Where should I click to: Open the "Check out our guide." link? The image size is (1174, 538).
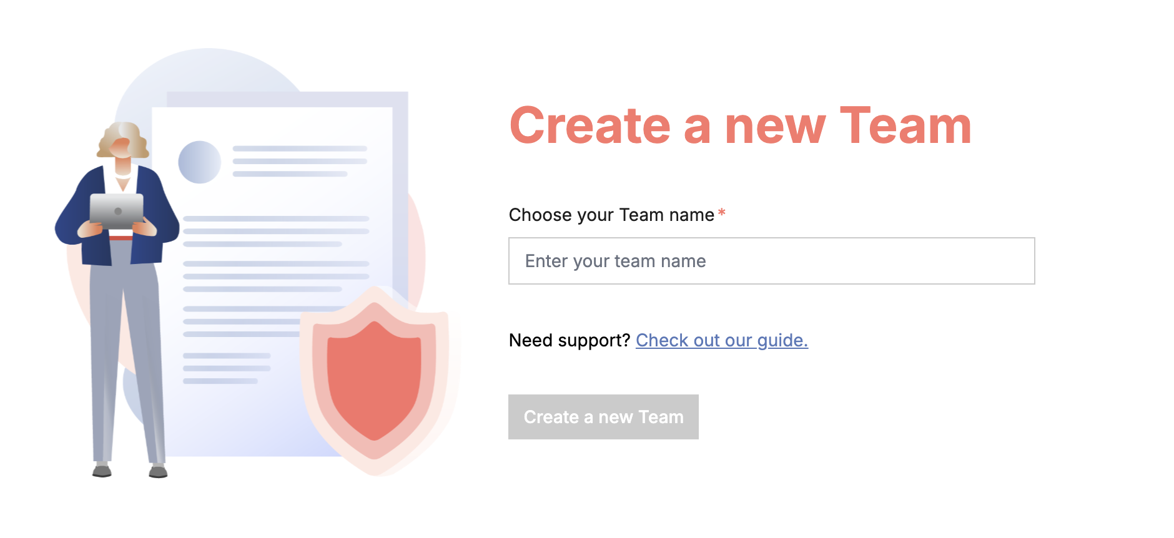pyautogui.click(x=722, y=340)
